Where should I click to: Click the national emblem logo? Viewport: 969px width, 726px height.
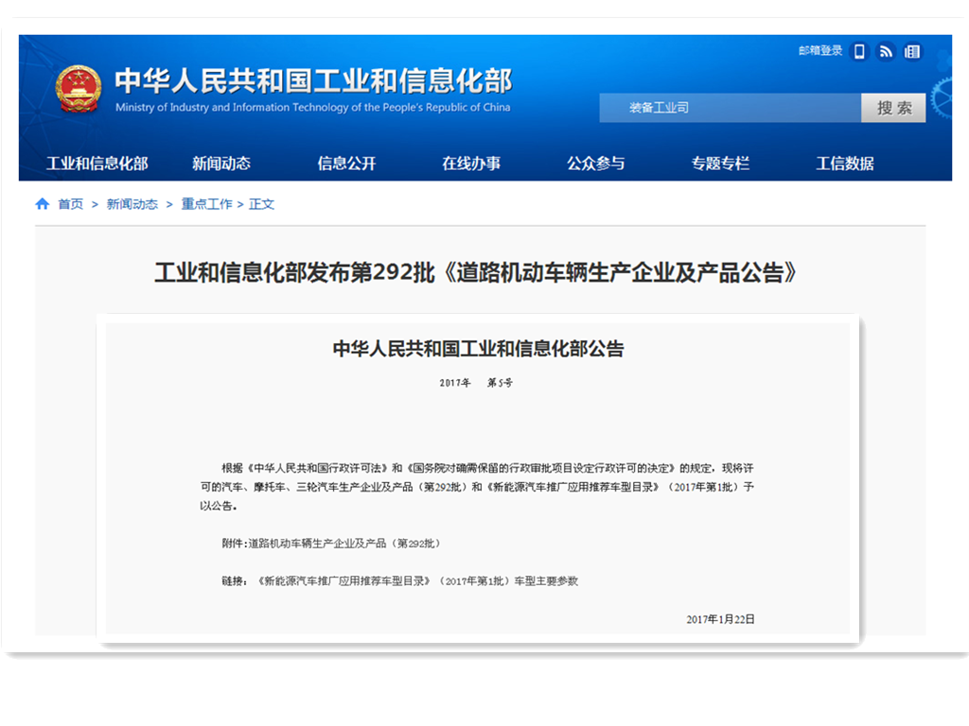79,89
